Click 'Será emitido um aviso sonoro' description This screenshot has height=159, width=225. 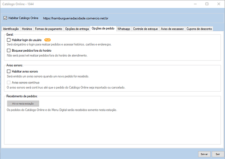tap(48, 76)
